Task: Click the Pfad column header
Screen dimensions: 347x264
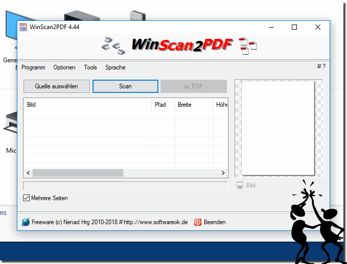Action: point(163,105)
